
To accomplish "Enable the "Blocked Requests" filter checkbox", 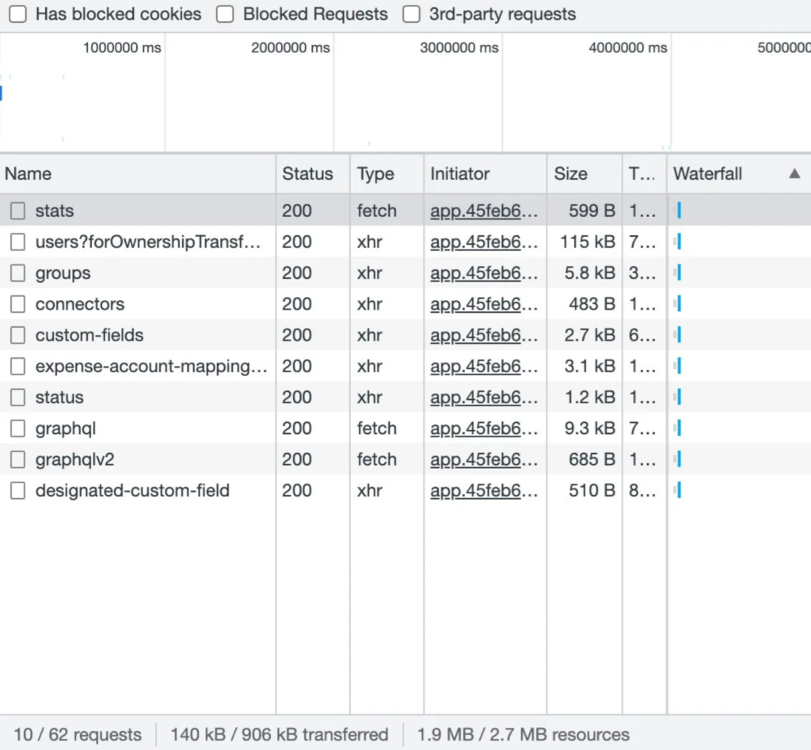I will [224, 13].
